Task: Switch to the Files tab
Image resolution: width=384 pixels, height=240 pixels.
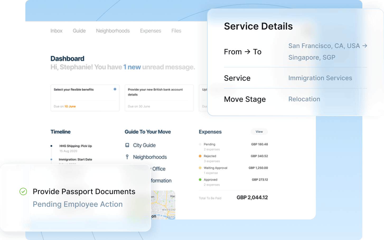Action: [176, 31]
